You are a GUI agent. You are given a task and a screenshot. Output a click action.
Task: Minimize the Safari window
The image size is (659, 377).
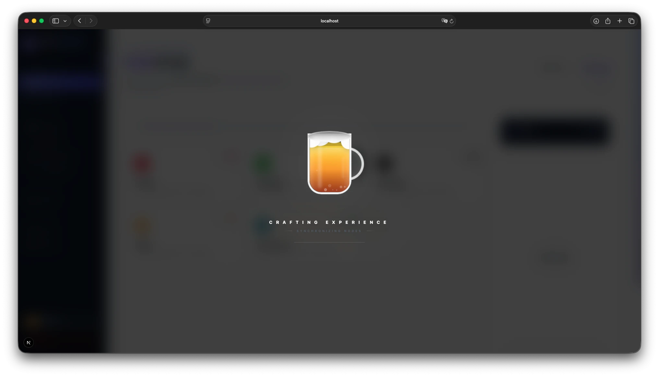[x=34, y=21]
